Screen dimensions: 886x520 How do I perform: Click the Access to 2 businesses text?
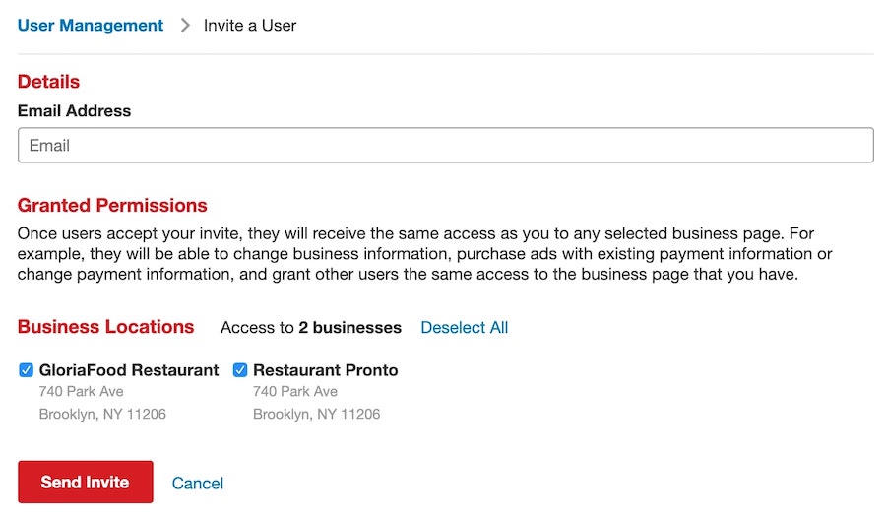(310, 328)
